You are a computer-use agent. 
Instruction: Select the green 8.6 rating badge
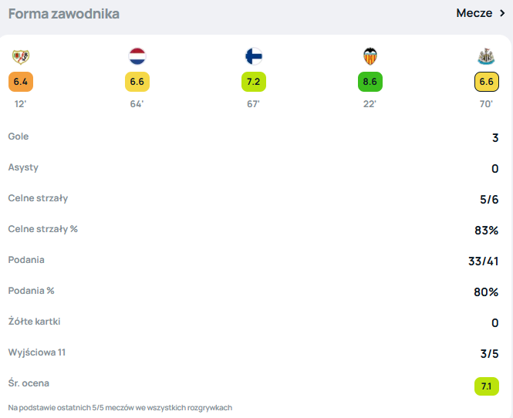click(x=370, y=82)
